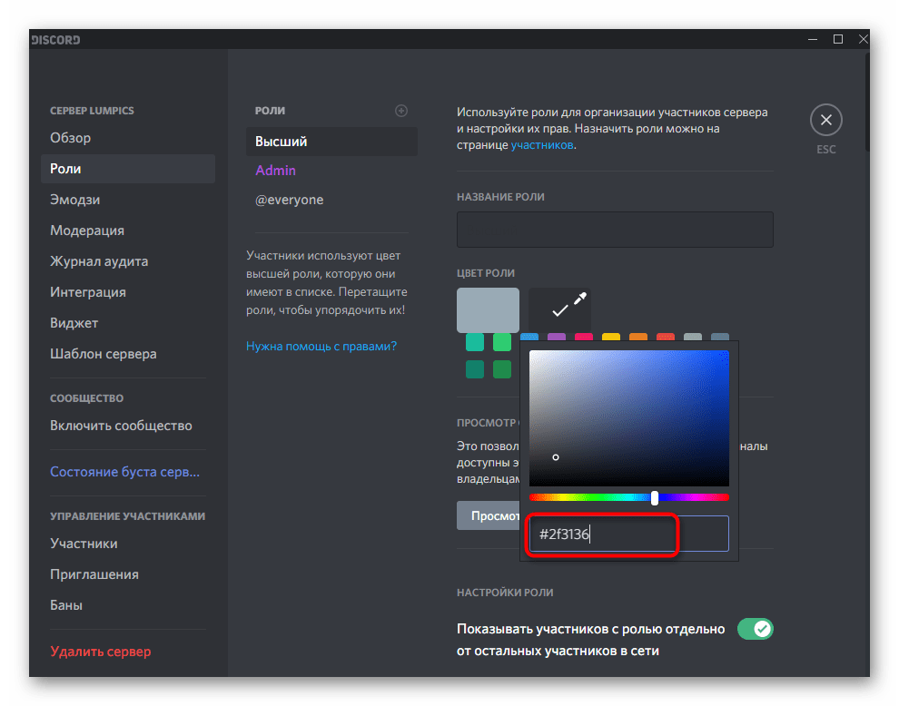The height and width of the screenshot is (706, 899).
Task: Follow the участников link in description
Action: click(541, 144)
